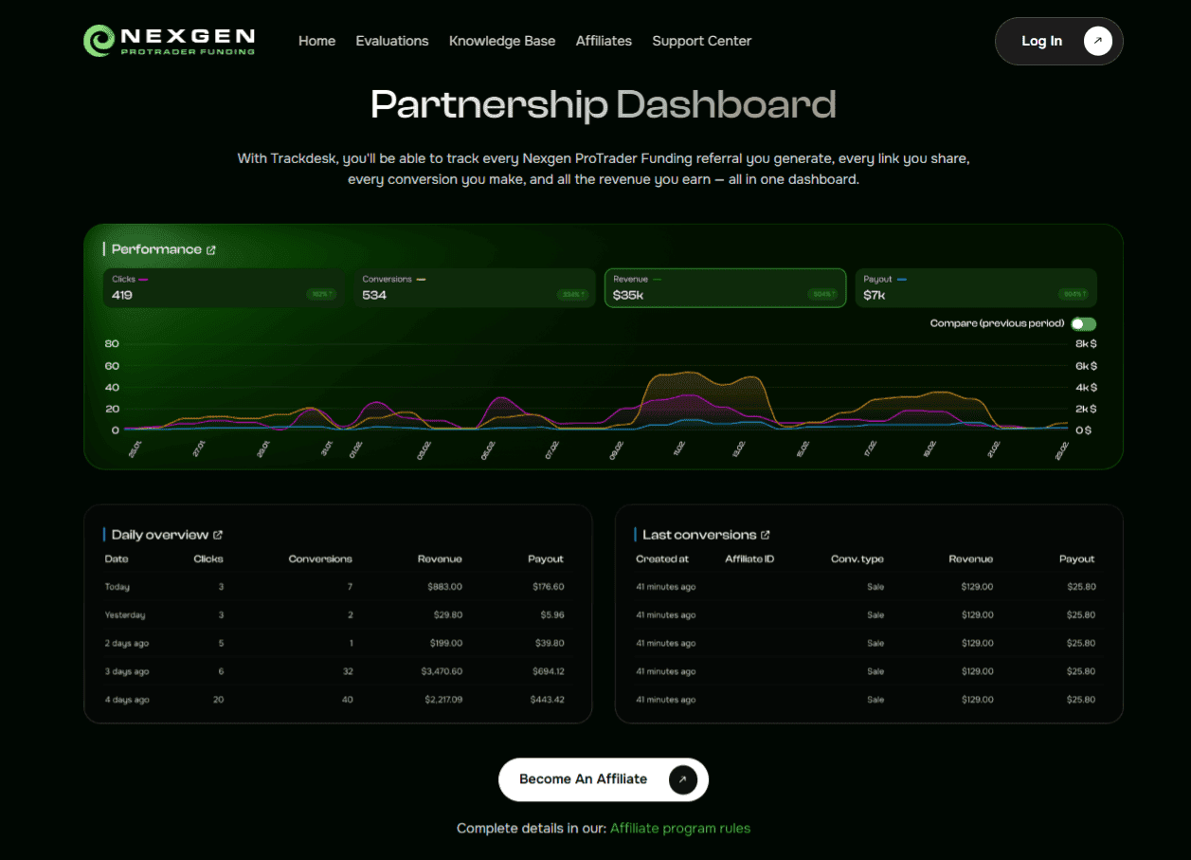1191x860 pixels.
Task: Select the Payout $7k metric card
Action: tap(975, 287)
